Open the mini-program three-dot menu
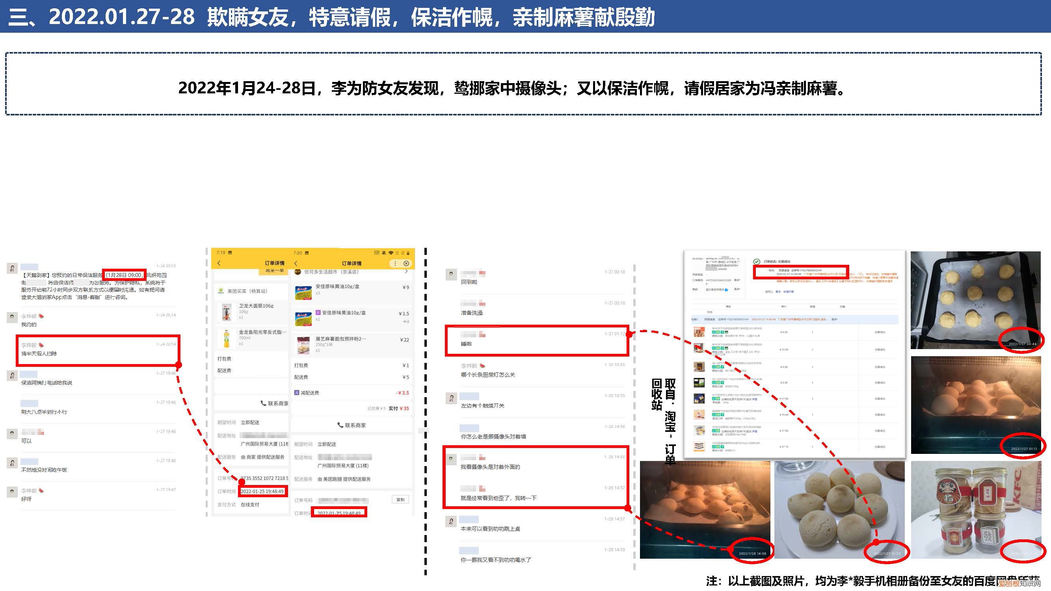 tap(395, 264)
